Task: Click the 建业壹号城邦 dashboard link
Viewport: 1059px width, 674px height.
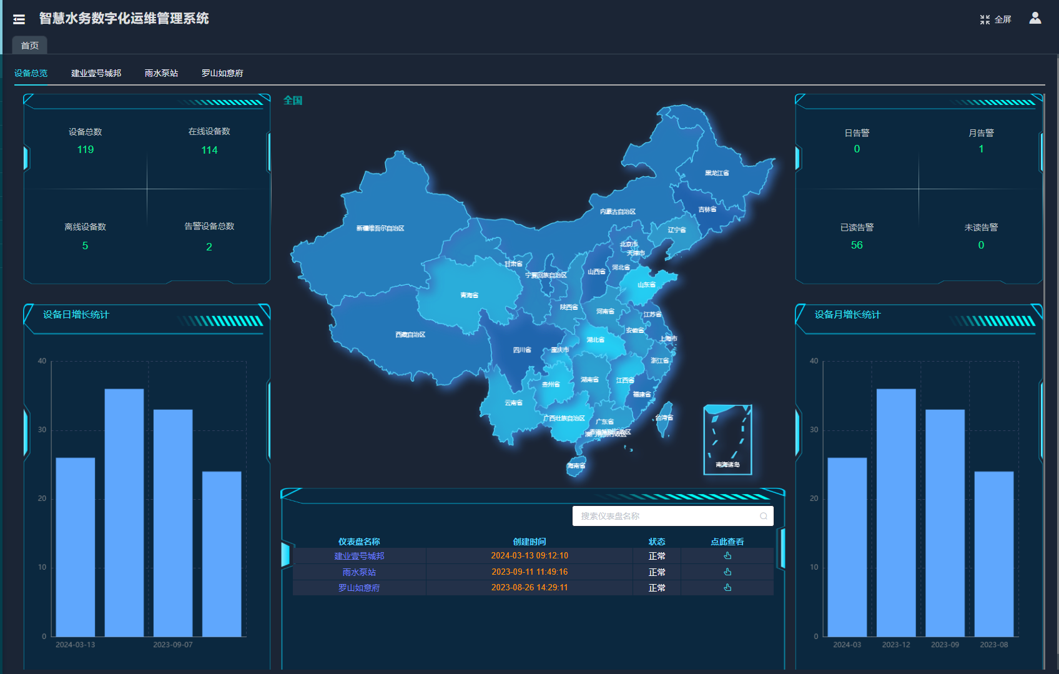Action: (x=359, y=556)
